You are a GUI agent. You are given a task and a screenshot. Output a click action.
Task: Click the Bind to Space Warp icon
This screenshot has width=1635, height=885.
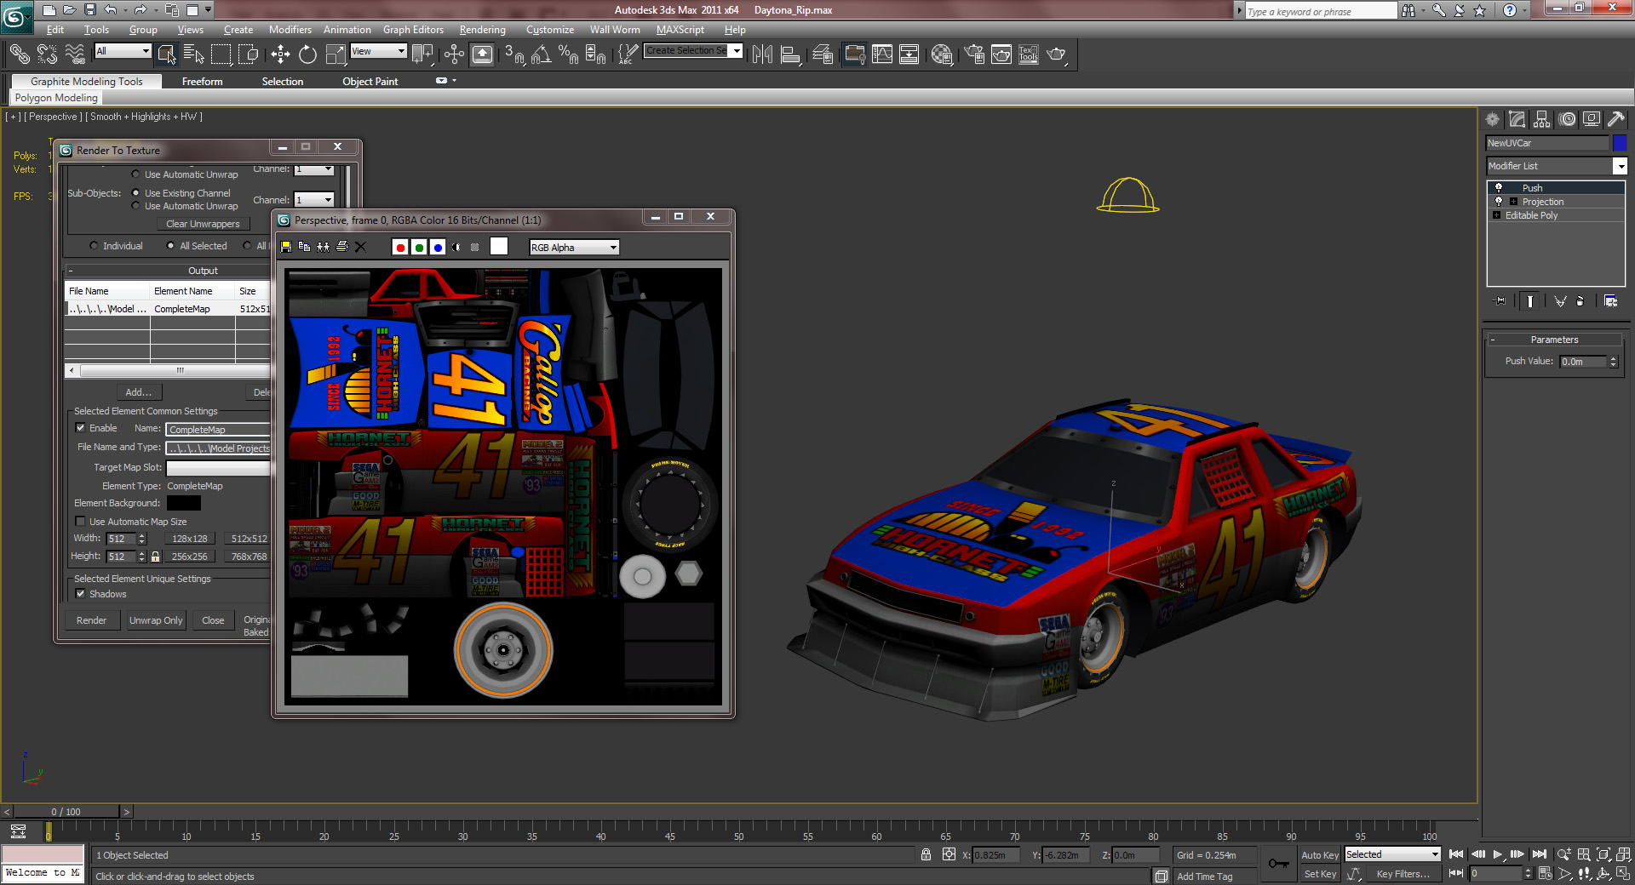click(x=75, y=54)
